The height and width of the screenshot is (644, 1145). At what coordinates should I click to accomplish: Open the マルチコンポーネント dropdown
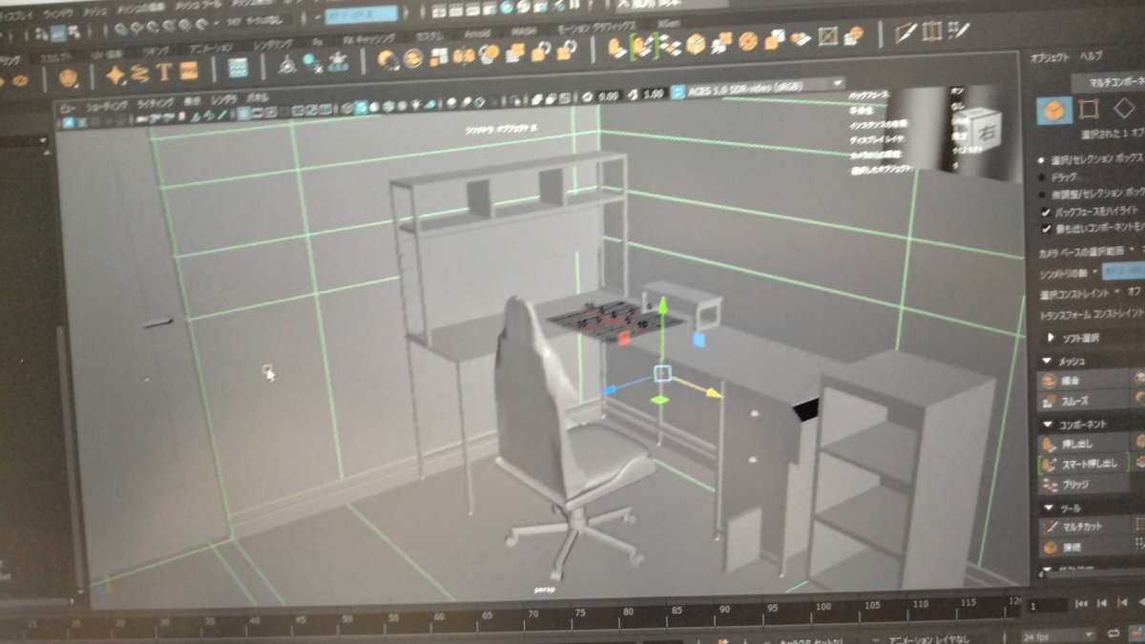point(1109,81)
